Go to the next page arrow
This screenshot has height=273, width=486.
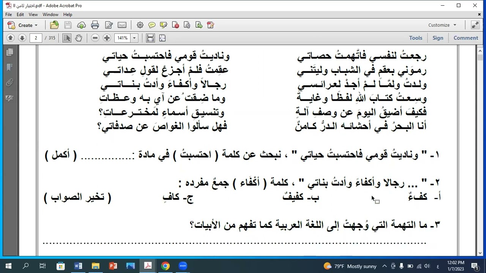[22, 38]
